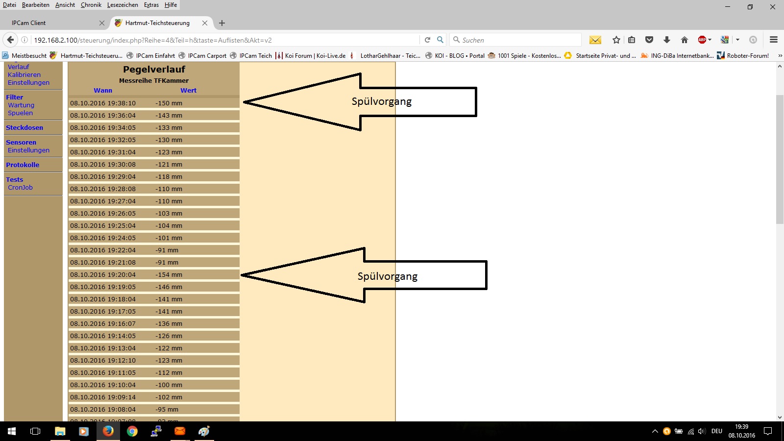Open the Pocket save icon

[649, 40]
